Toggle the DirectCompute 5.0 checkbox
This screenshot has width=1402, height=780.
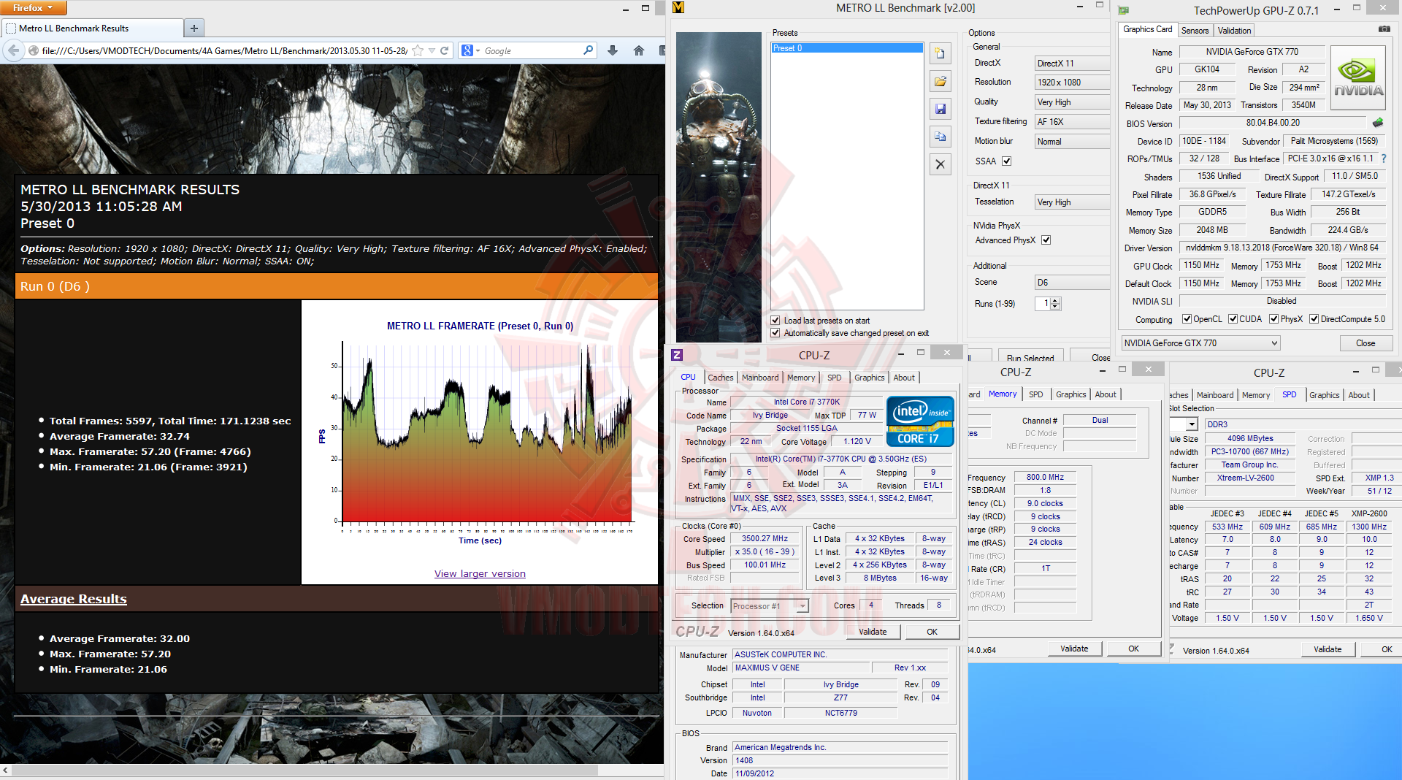point(1314,319)
